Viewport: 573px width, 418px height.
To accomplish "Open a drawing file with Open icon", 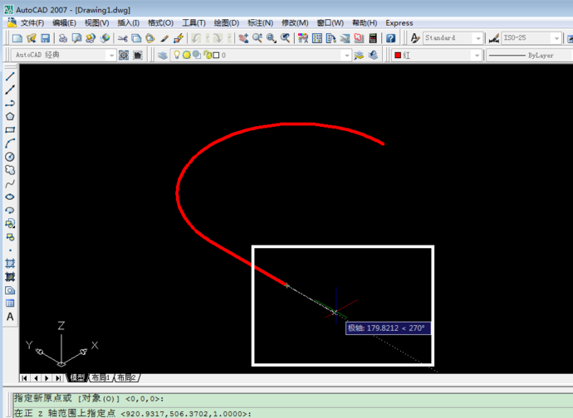I will [x=32, y=38].
